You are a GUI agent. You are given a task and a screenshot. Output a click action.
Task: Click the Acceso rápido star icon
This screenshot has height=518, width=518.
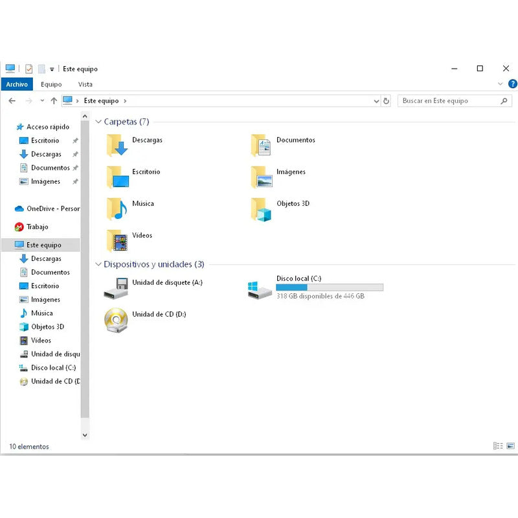20,127
